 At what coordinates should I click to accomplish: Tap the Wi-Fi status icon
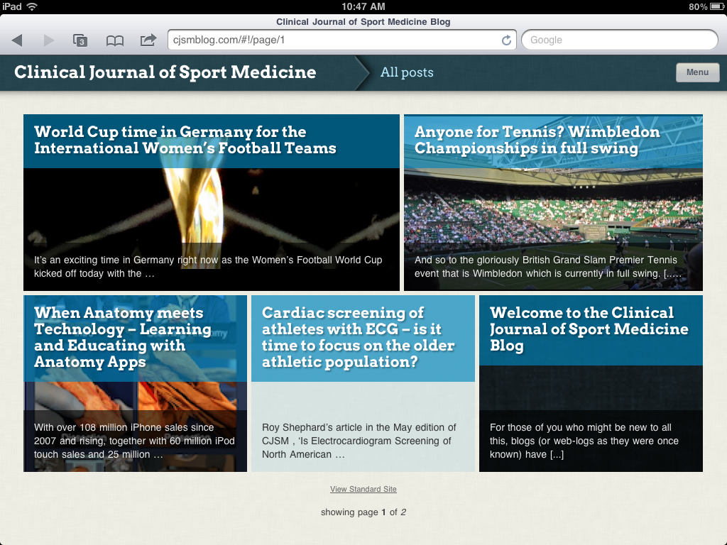[32, 6]
